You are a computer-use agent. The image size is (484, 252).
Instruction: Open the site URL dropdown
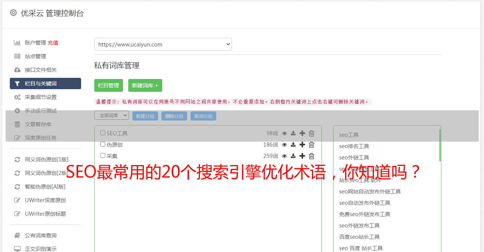coord(163,44)
